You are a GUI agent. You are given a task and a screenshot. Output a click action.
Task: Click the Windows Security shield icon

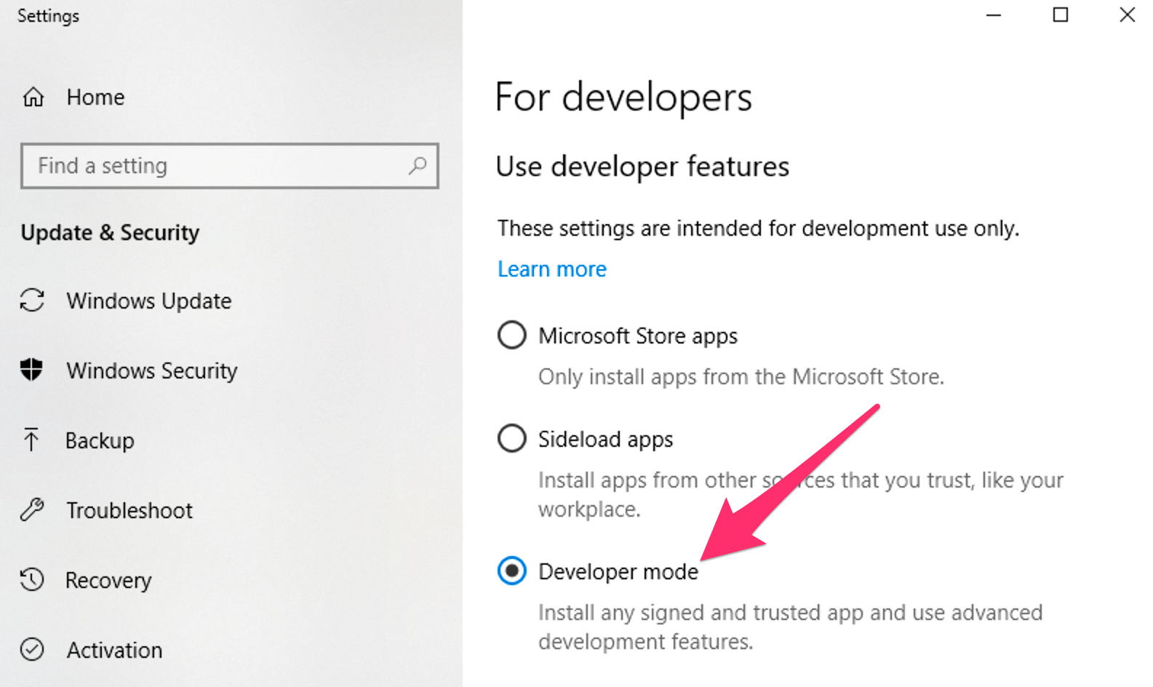click(x=32, y=370)
